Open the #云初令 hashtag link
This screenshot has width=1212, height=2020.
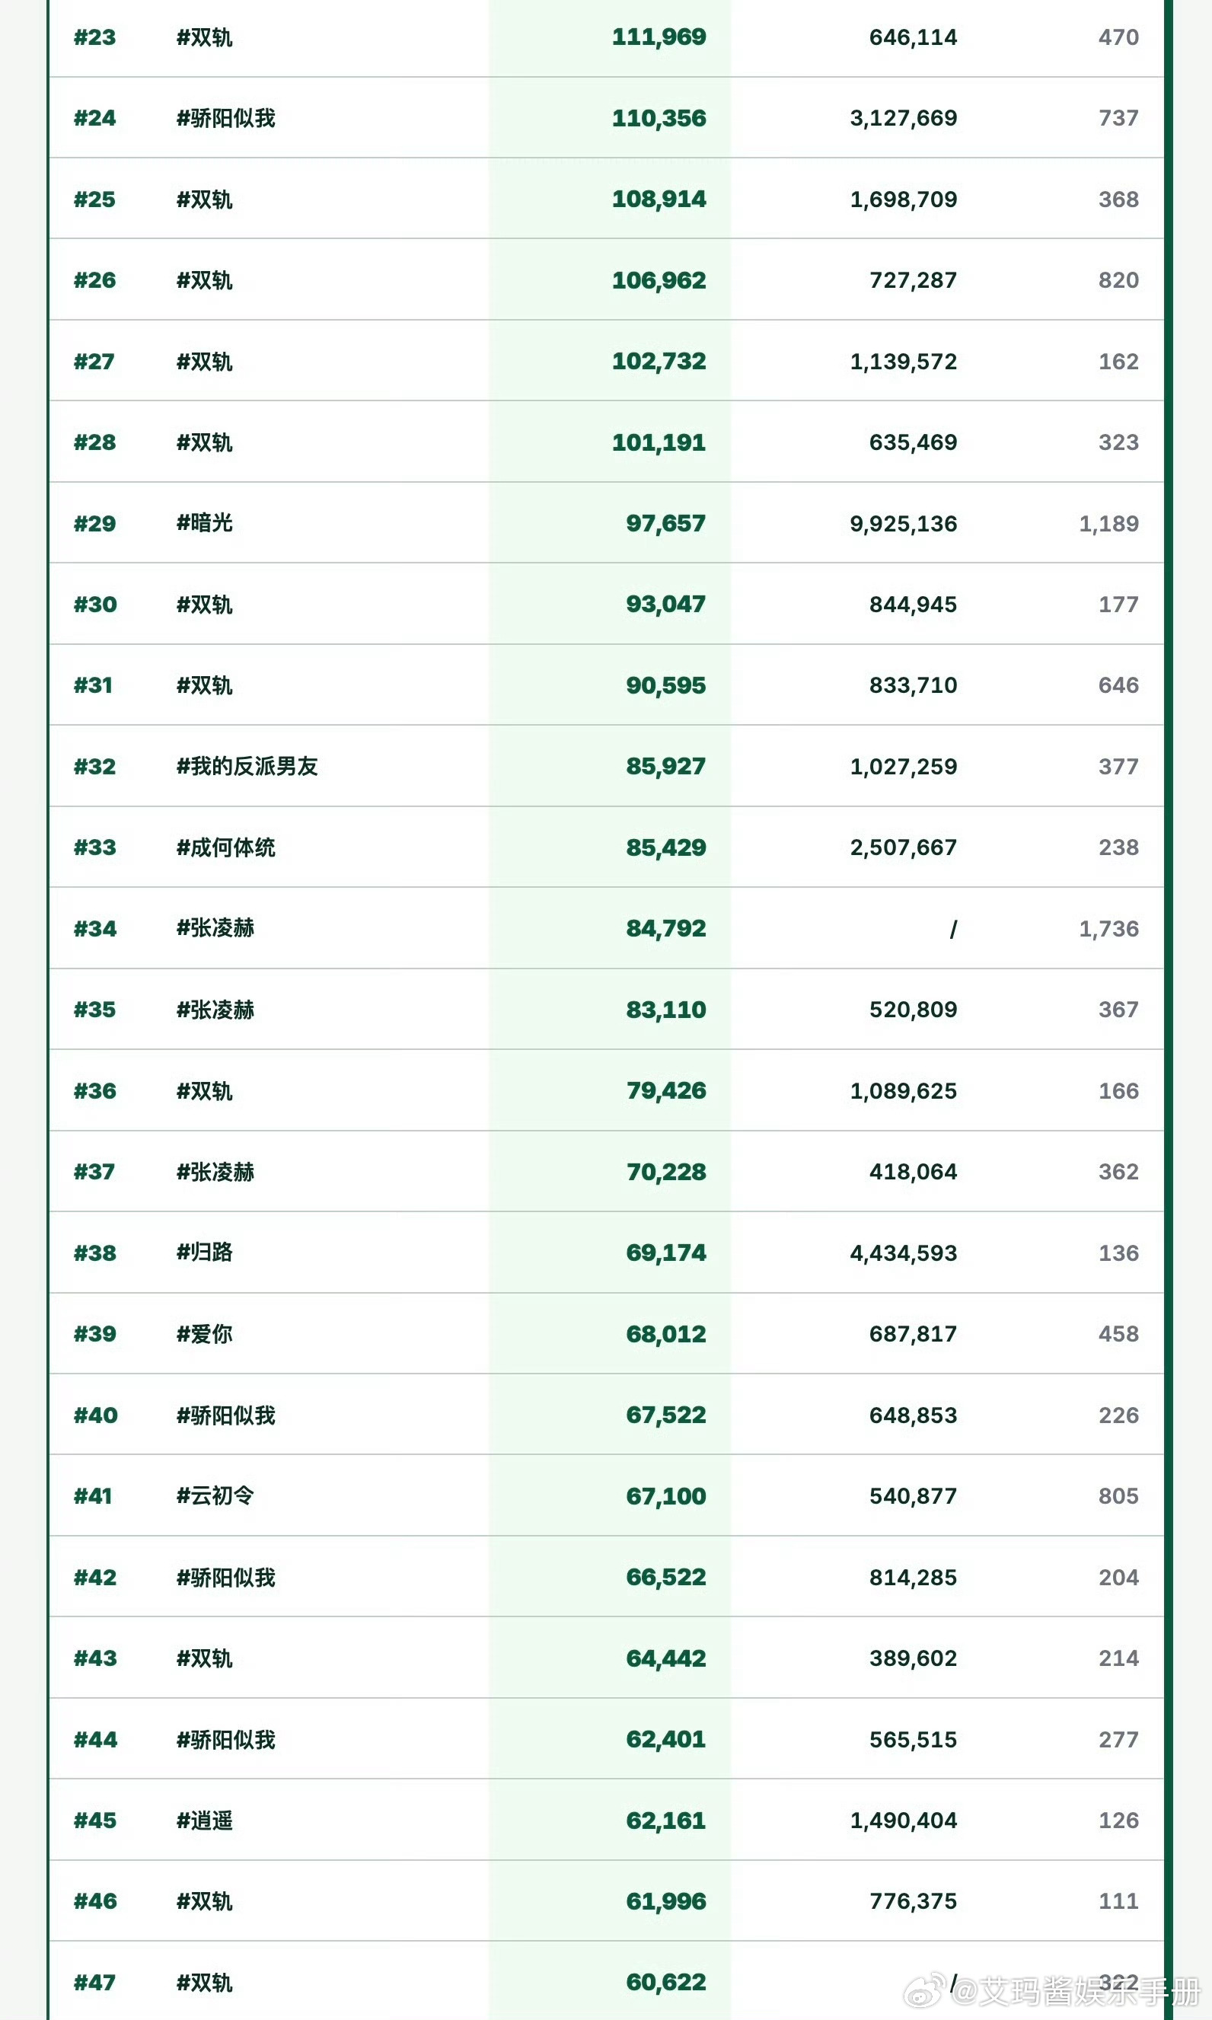(215, 1495)
